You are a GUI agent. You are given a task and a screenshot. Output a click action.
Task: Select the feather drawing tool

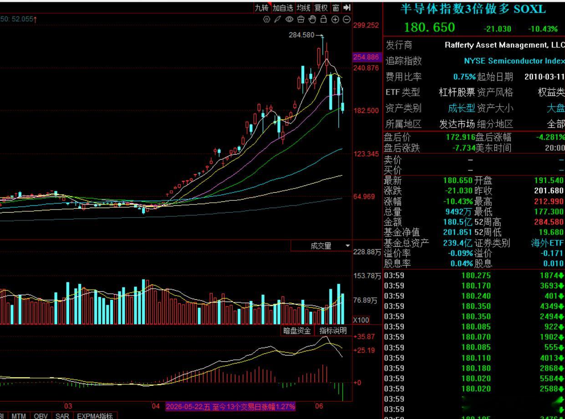pyautogui.click(x=278, y=19)
